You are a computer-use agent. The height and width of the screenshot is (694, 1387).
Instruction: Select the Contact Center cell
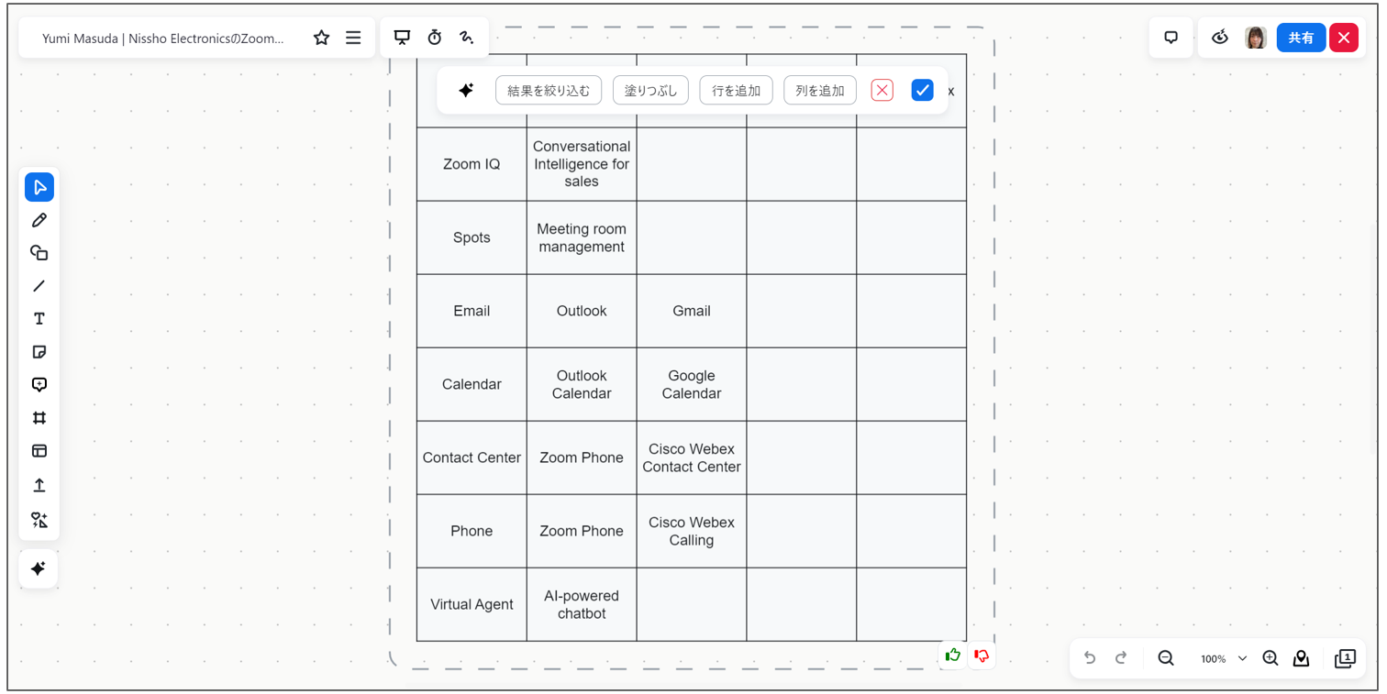tap(472, 457)
